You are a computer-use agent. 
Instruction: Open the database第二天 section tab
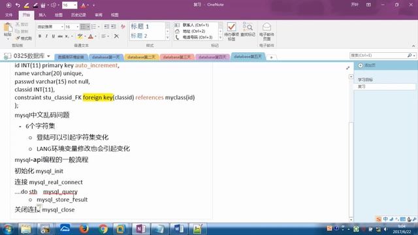(x=141, y=57)
